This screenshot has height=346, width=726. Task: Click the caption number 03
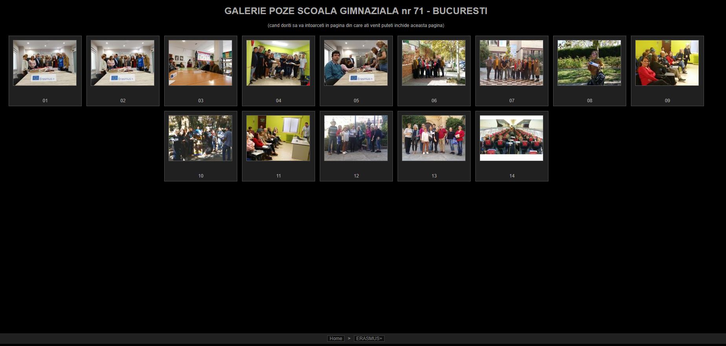tap(201, 101)
